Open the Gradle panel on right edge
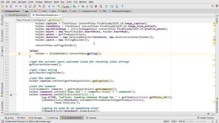Screen dimensions: 219x123 217,19
